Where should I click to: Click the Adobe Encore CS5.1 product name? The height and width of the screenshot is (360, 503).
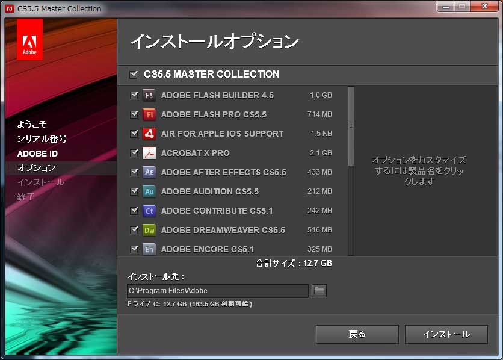click(208, 249)
